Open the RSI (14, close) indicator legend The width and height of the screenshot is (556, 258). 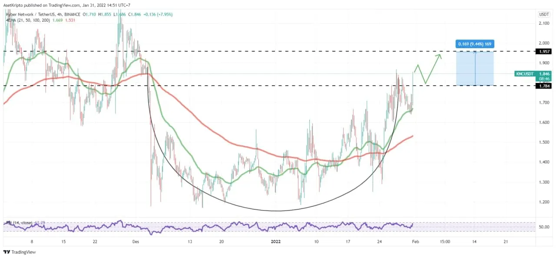(20, 223)
